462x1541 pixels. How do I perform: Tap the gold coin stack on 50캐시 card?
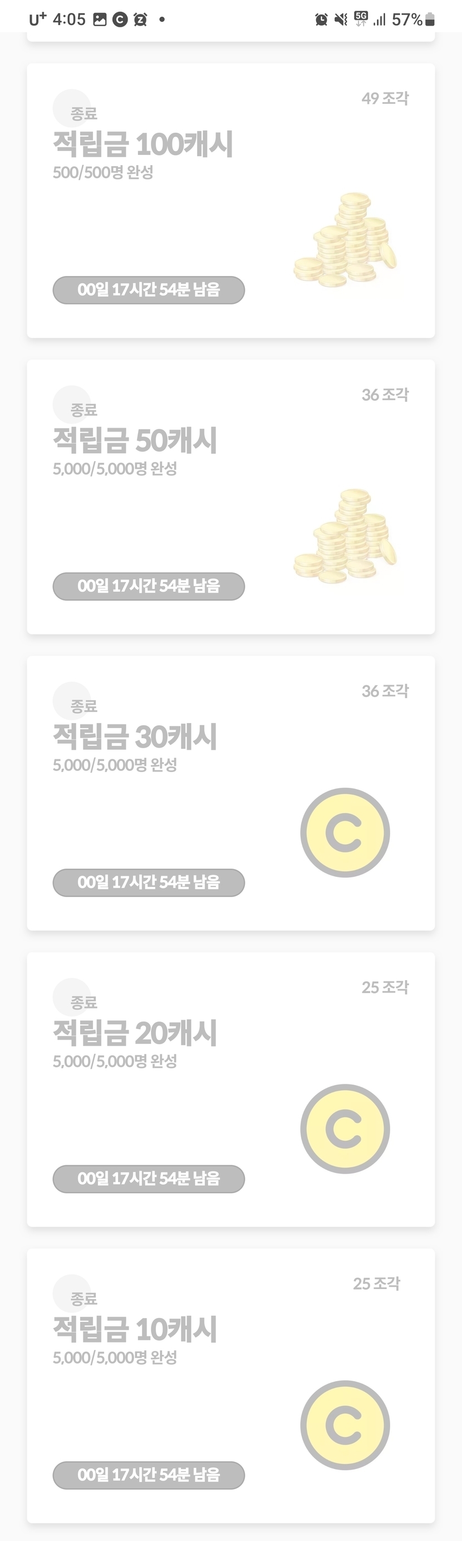(x=345, y=536)
